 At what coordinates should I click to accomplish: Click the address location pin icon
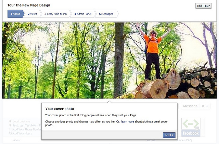click(x=10, y=126)
